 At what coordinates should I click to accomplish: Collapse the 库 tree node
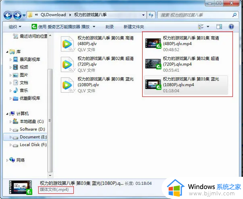7,52
